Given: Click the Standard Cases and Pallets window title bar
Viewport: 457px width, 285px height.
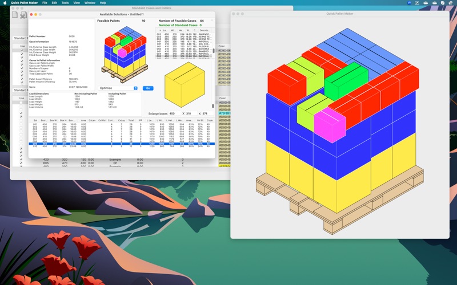Looking at the screenshot, I should click(x=151, y=8).
